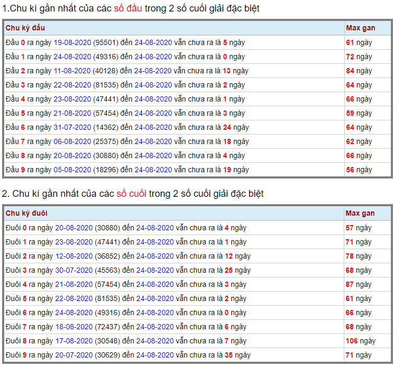This screenshot has width=394, height=368.
Task: Open date 22-08-2020 in the Đuôi 5 row
Action: click(74, 298)
